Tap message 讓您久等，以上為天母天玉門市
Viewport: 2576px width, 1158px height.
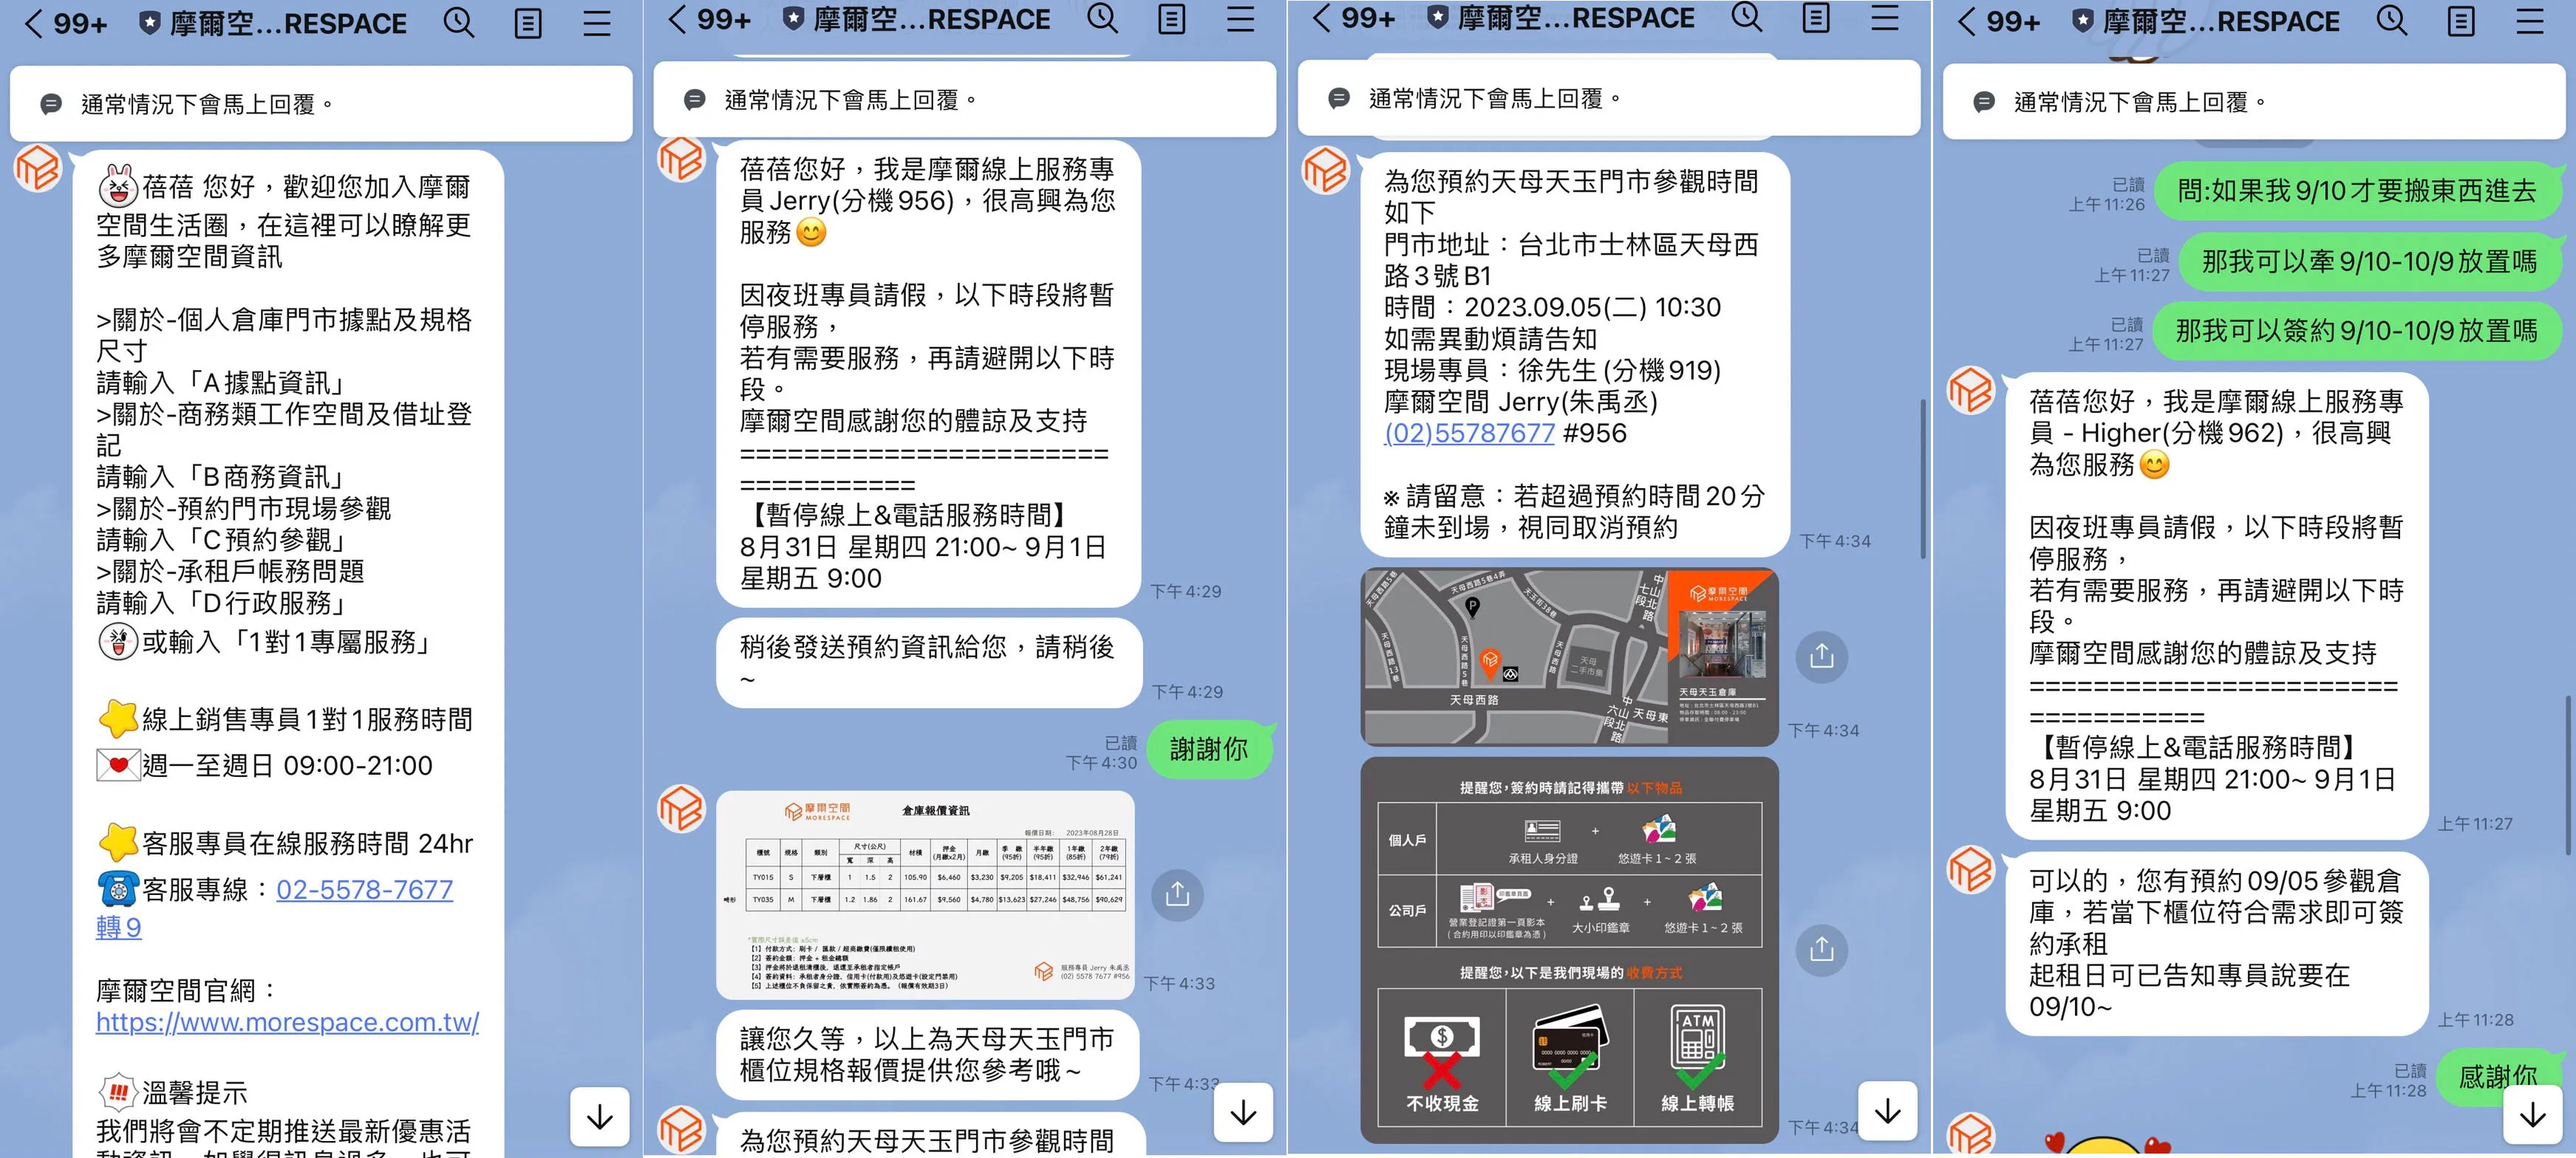(x=929, y=1055)
